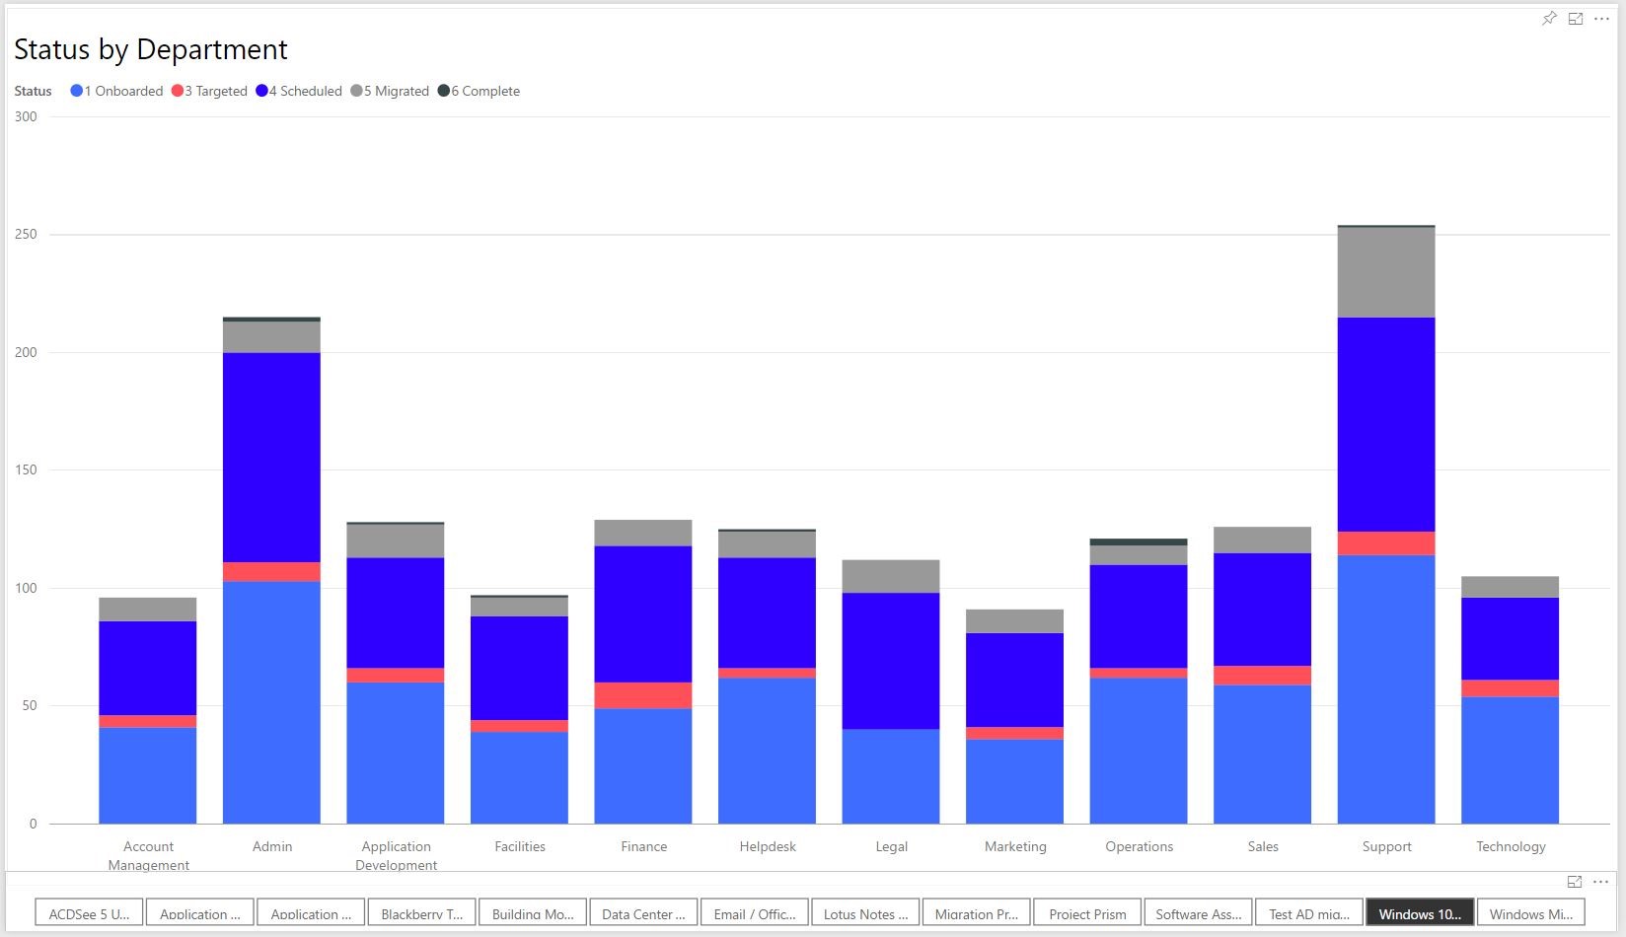Screen dimensions: 1626x937
Task: Select the "Blackberry T..." filter option
Action: [x=421, y=912]
